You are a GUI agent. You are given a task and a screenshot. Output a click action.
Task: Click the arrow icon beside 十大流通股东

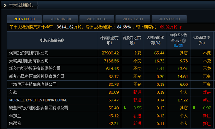tap(5, 5)
